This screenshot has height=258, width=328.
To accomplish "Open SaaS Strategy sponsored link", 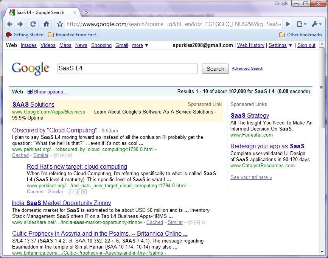I will tap(250, 115).
